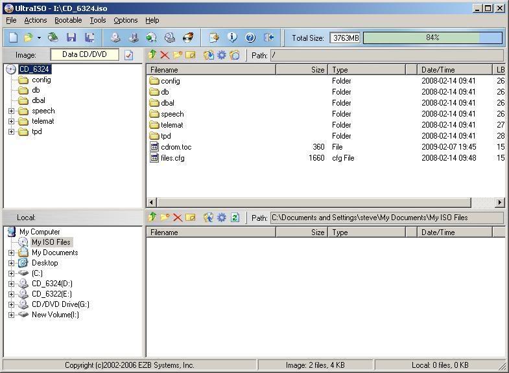Click the Make CD/DVD Image icon

[x=115, y=38]
